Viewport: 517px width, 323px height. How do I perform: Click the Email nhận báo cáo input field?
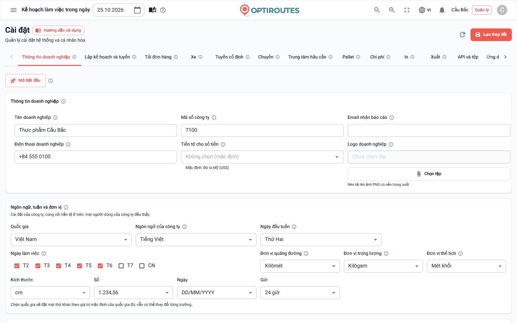coord(429,130)
